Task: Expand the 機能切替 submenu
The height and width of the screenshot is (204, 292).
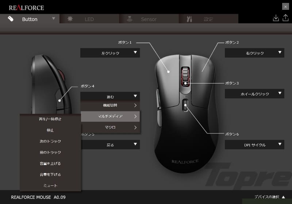Action: click(110, 105)
